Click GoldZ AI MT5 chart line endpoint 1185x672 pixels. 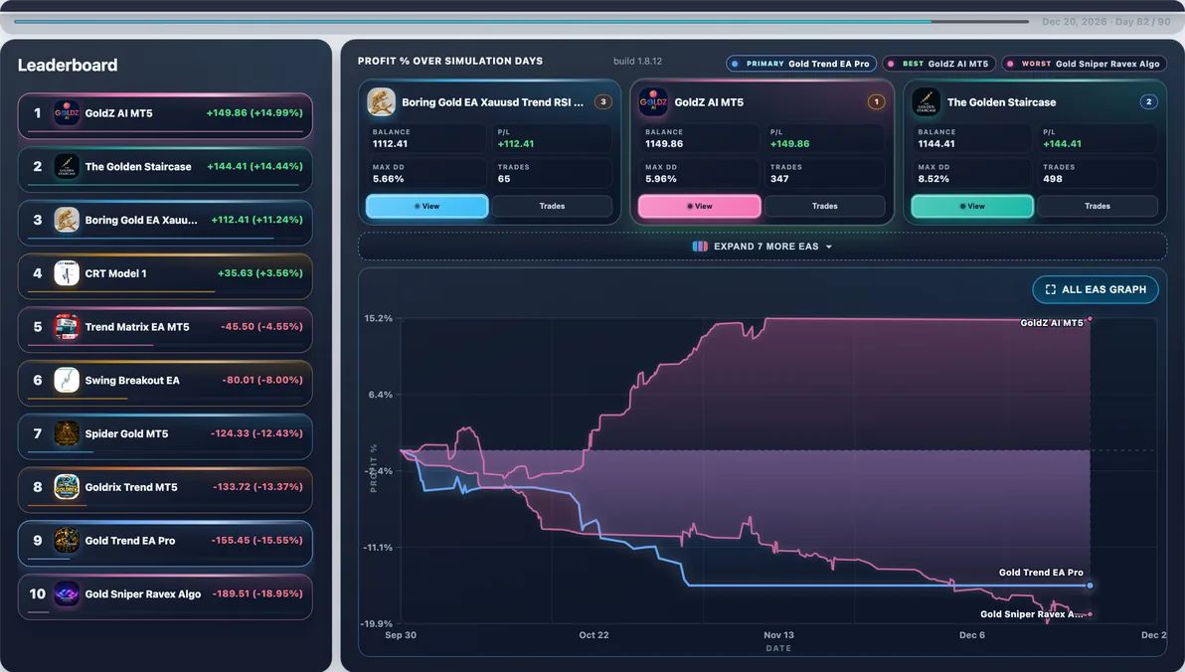point(1089,319)
